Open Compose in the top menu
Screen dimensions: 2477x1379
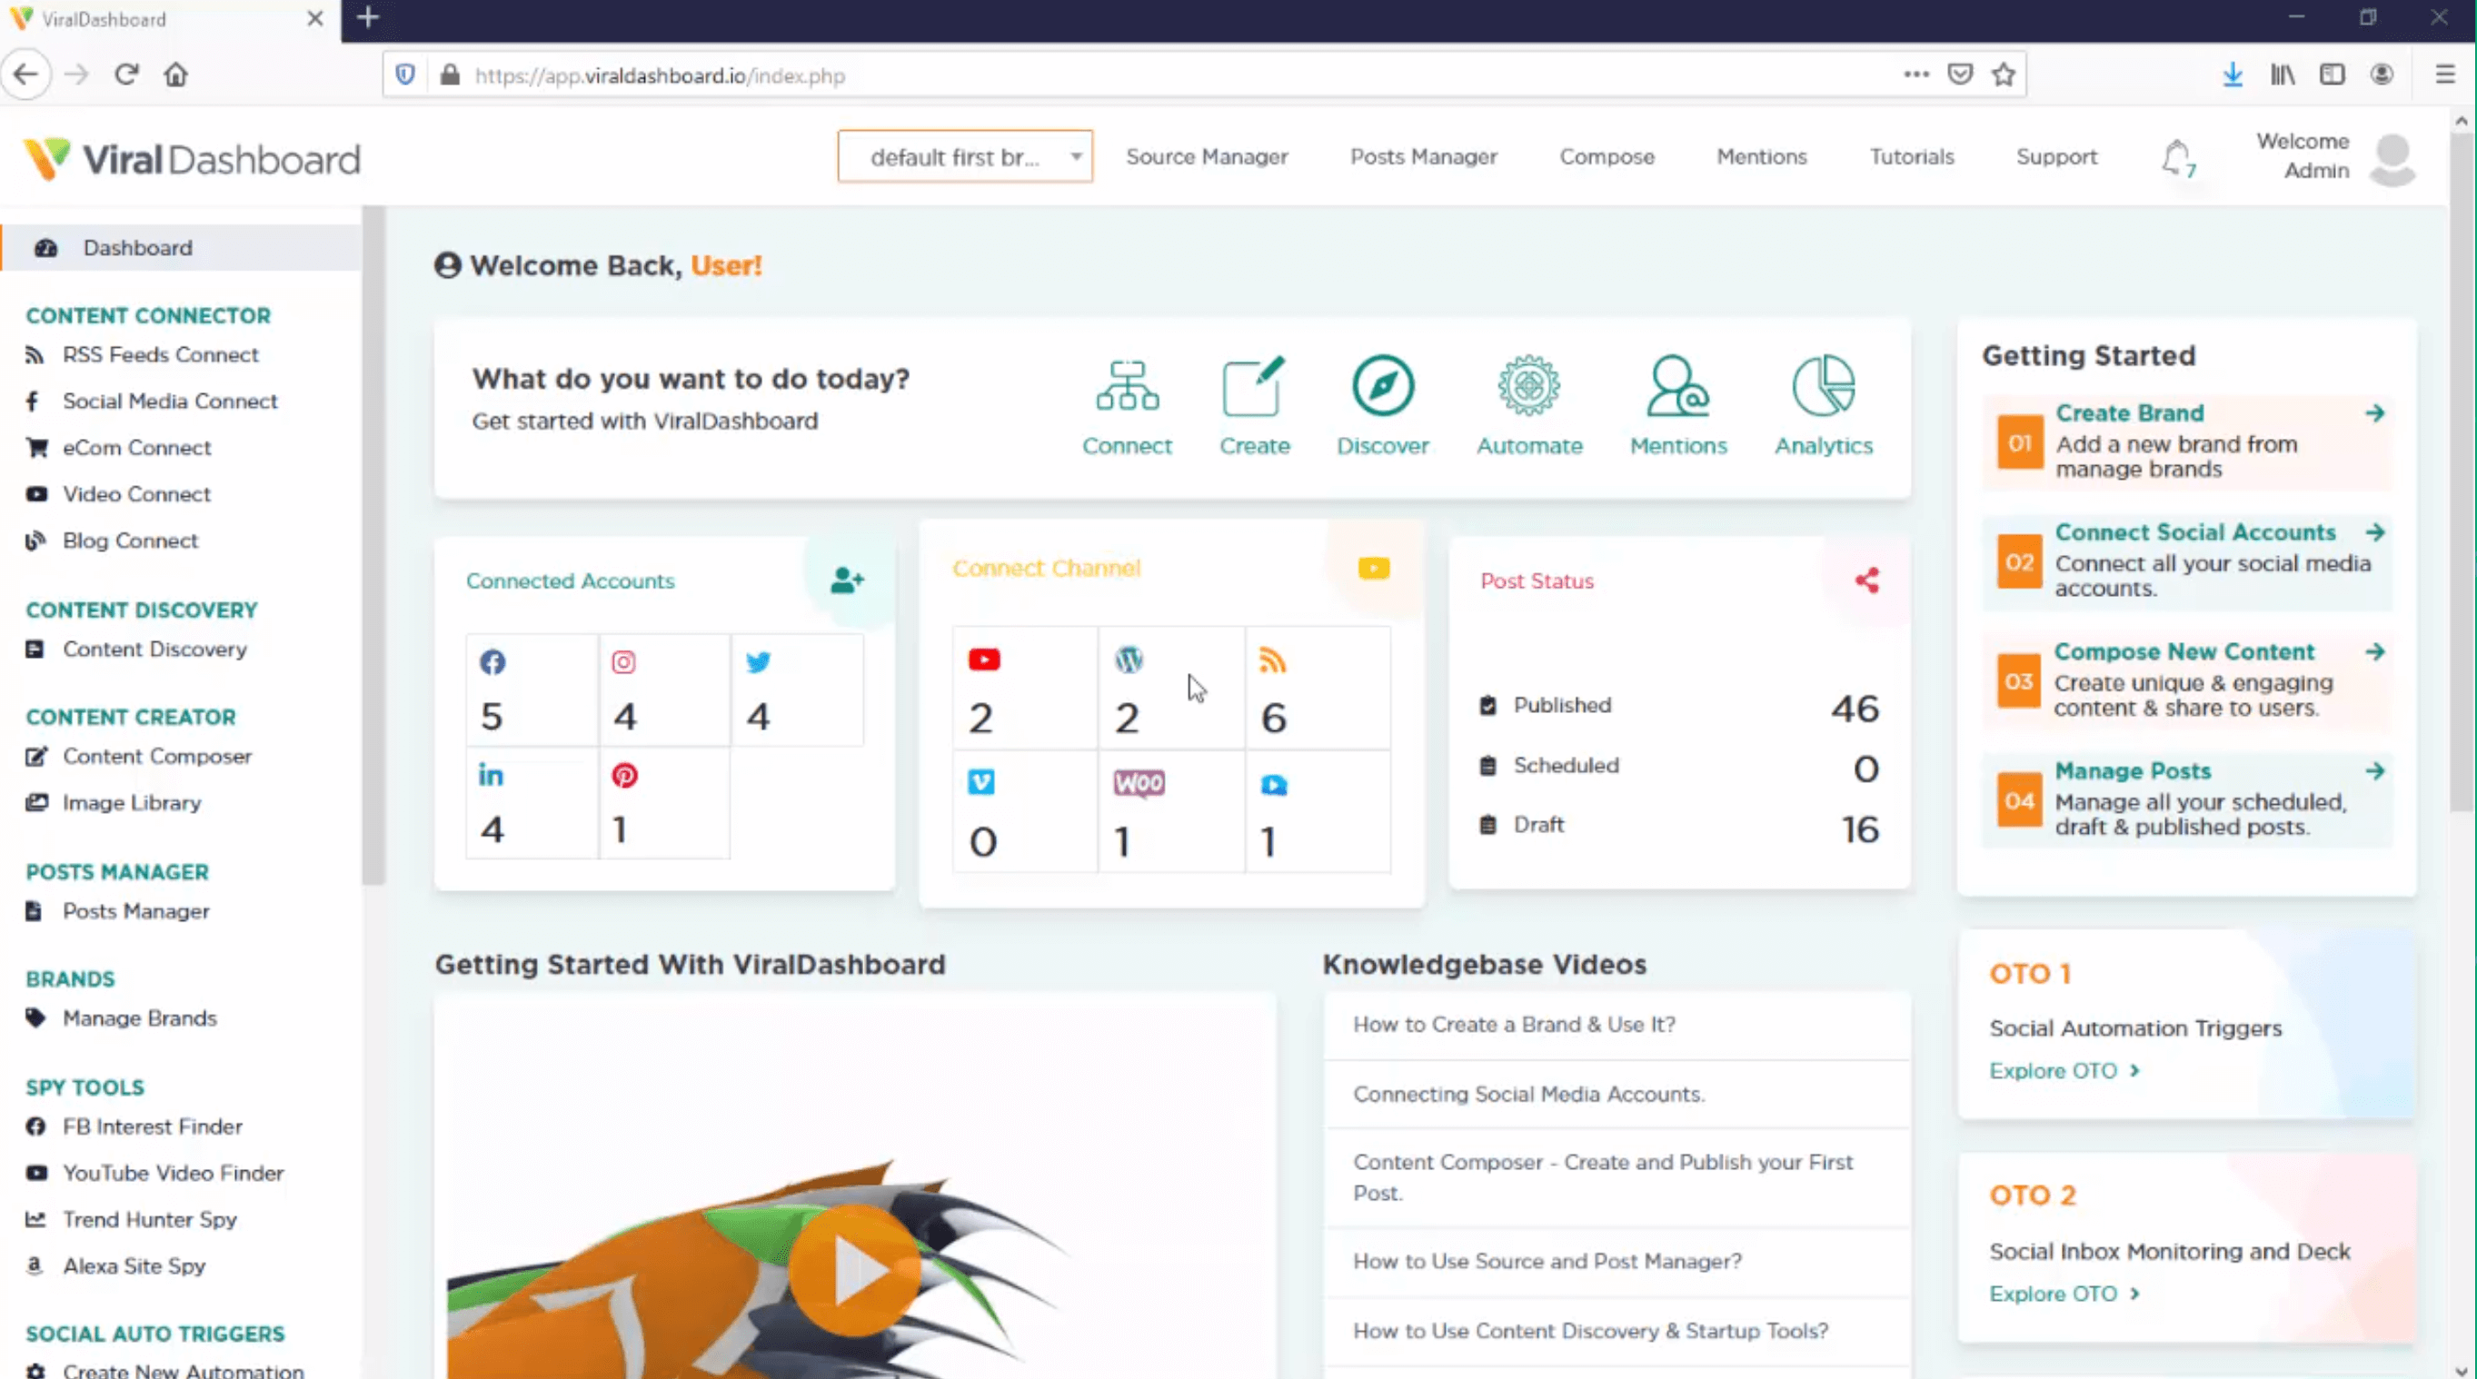point(1607,157)
